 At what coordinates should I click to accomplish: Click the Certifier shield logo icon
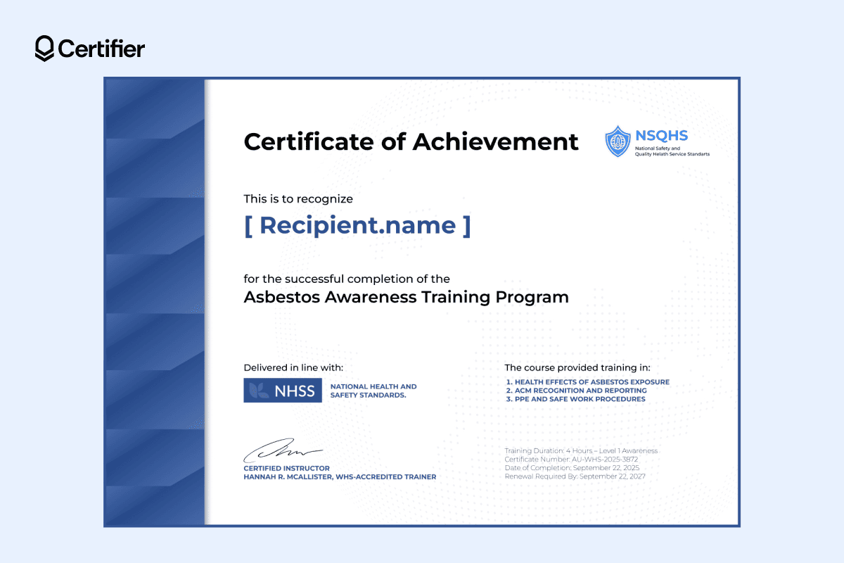(x=44, y=48)
